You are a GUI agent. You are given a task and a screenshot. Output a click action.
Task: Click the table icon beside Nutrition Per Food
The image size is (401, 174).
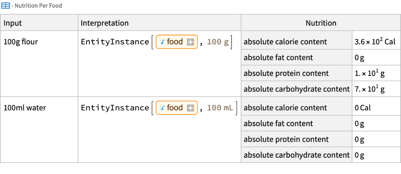[6, 6]
